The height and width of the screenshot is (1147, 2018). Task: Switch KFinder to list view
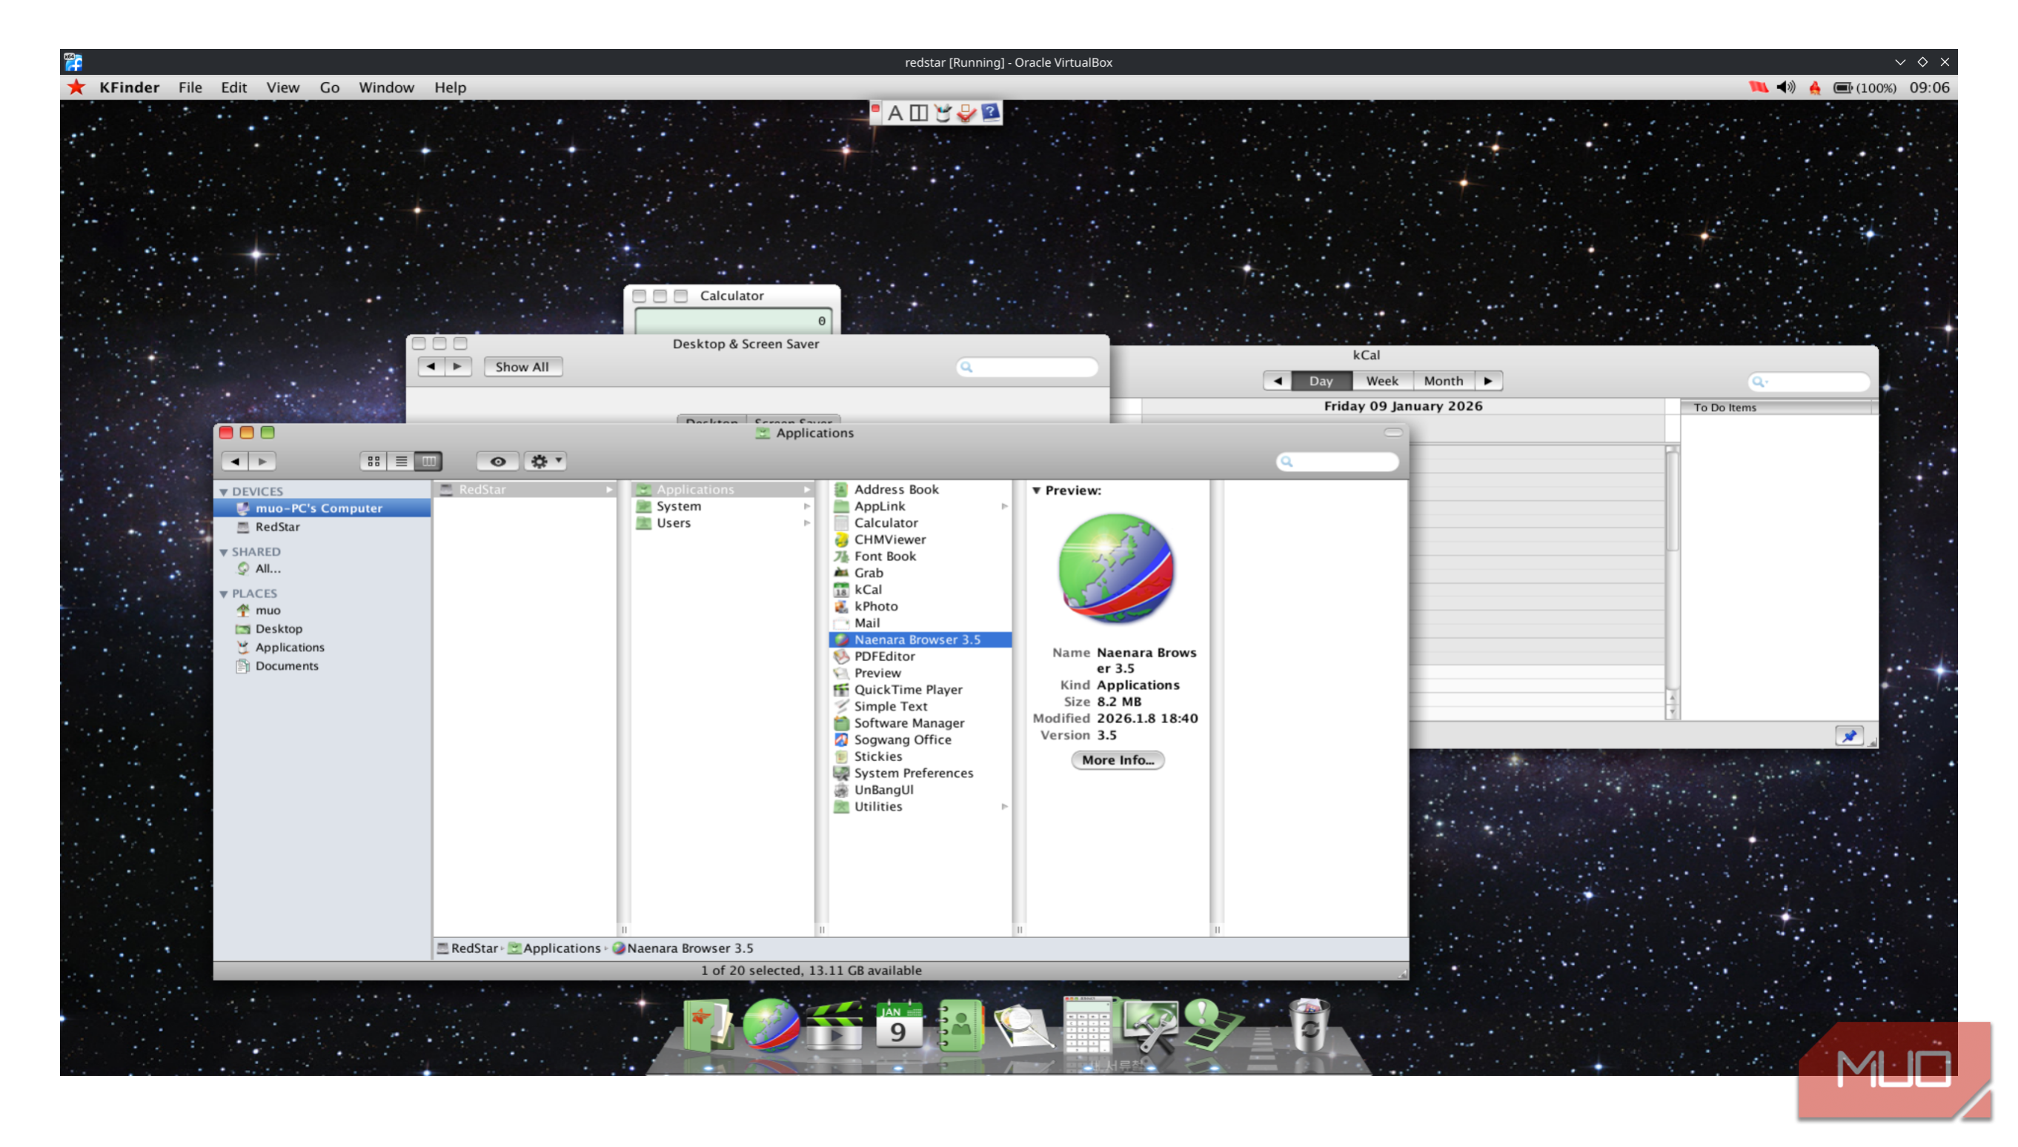401,462
